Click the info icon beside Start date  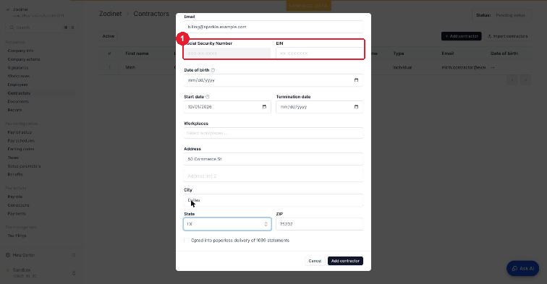[208, 97]
